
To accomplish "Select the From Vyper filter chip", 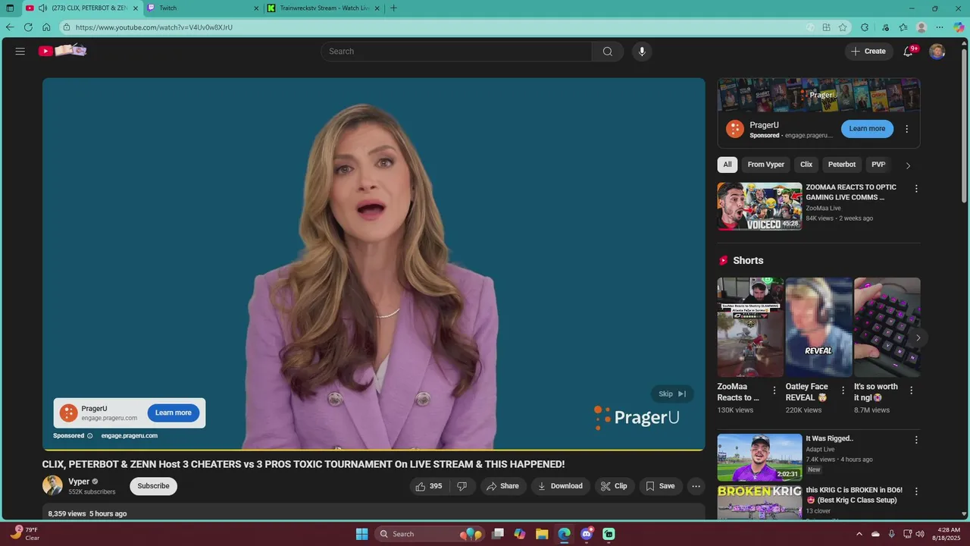I will pyautogui.click(x=766, y=165).
